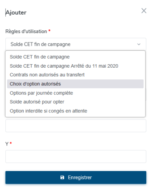Click the 'Y' field label
The height and width of the screenshot is (191, 150).
click(x=7, y=144)
